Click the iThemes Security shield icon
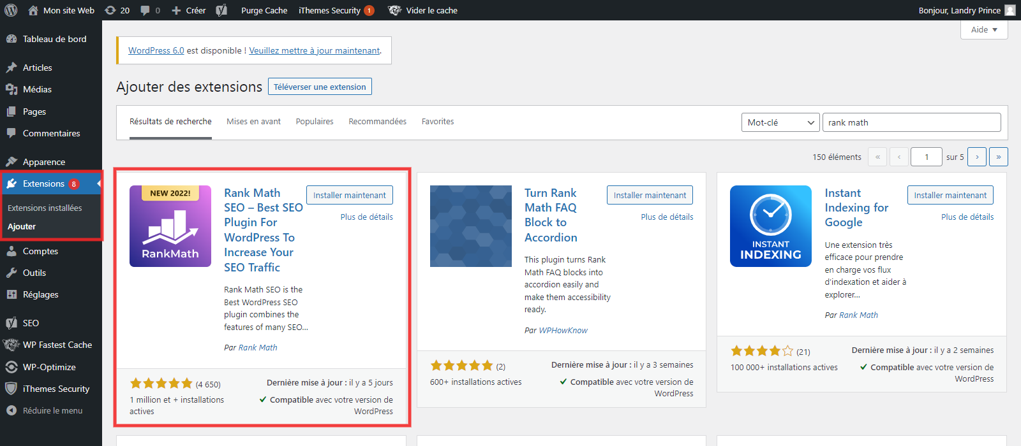The height and width of the screenshot is (446, 1021). coord(11,389)
